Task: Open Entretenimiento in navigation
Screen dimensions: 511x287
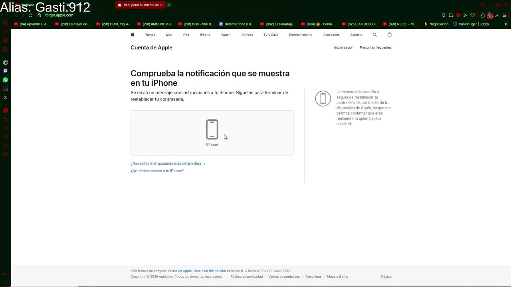Action: (301, 35)
